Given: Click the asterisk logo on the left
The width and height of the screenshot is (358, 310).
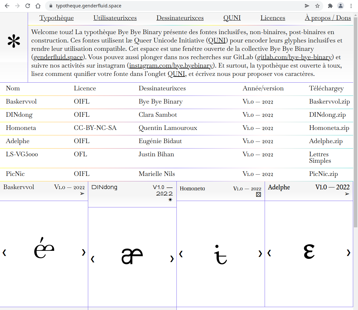Looking at the screenshot, I should tap(14, 42).
